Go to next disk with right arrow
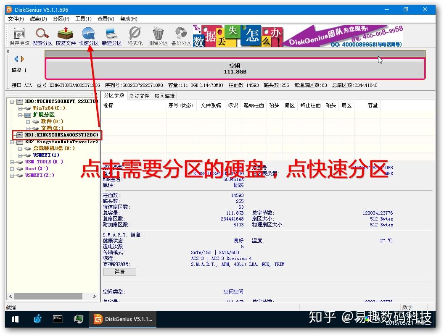 pos(22,59)
